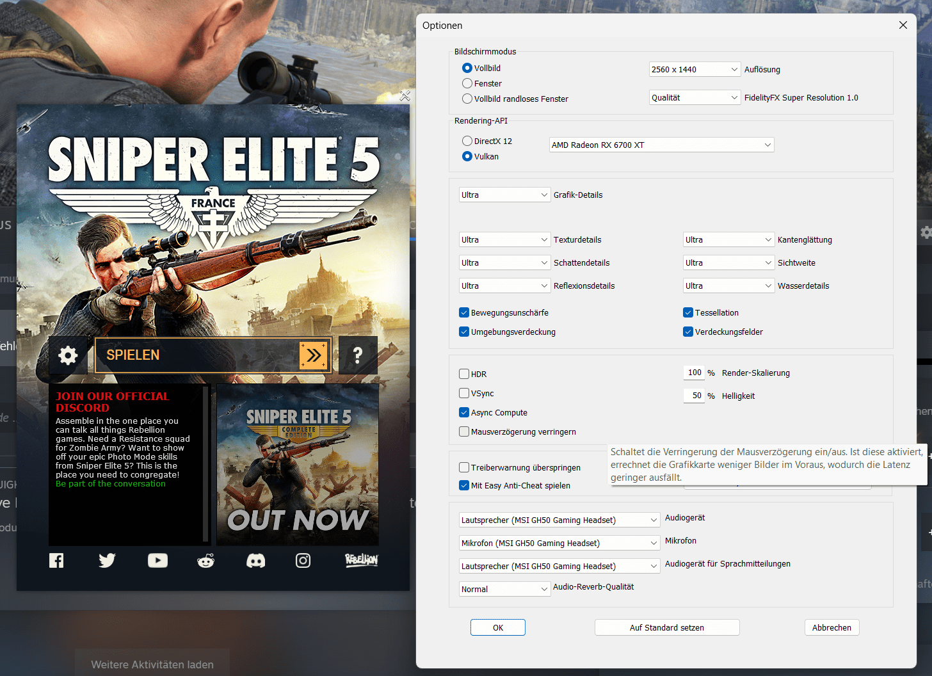The image size is (932, 676).
Task: Click Be part of the conversation link
Action: pos(111,484)
